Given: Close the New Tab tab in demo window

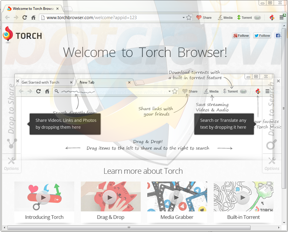Looking at the screenshot, I should point(129,82).
